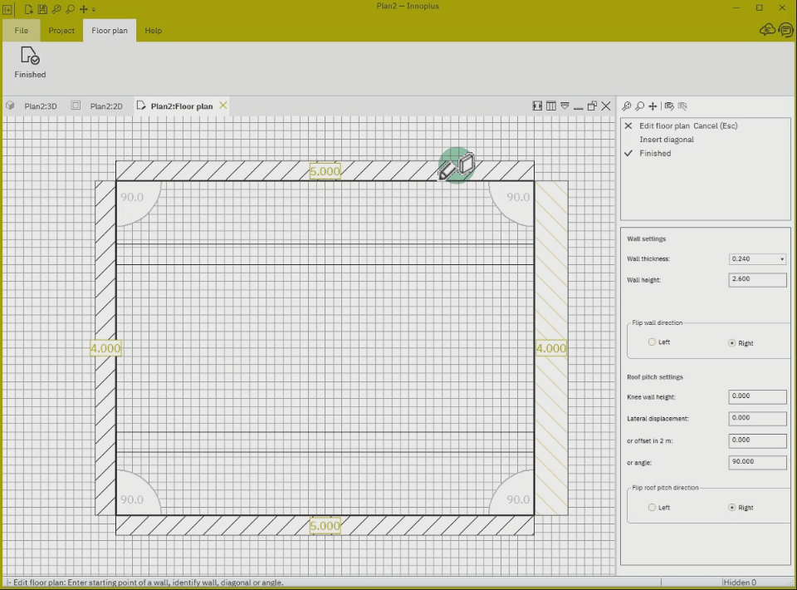This screenshot has width=797, height=590.
Task: Open the chat bubble icon at top right
Action: [x=786, y=30]
